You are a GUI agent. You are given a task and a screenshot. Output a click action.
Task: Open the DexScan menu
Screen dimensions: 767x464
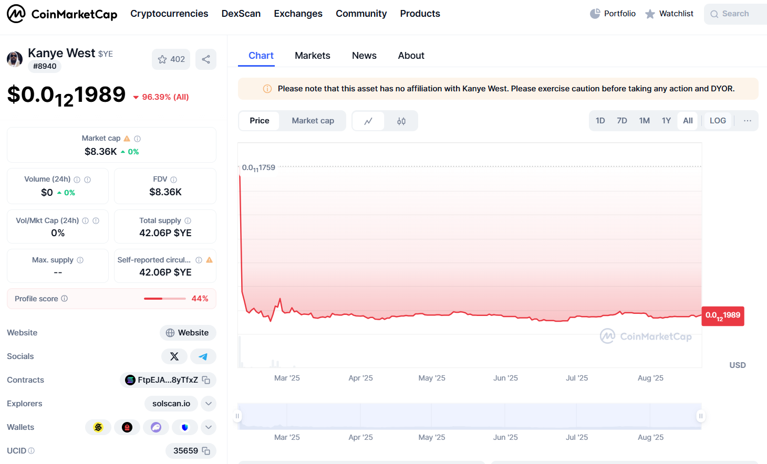click(241, 14)
